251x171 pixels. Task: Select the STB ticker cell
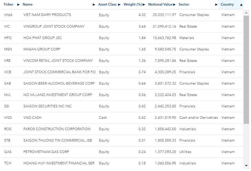(7, 140)
